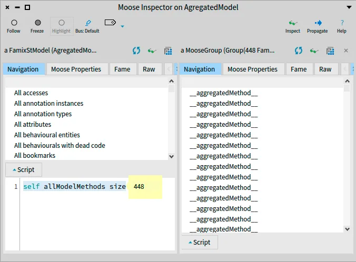Viewport: 356px width, 262px height.
Task: Click left pane tab scroll-left arrow
Action: pyautogui.click(x=169, y=69)
